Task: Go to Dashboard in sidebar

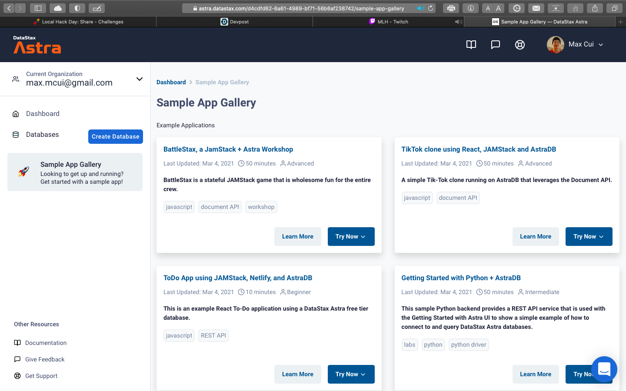Action: [x=43, y=114]
